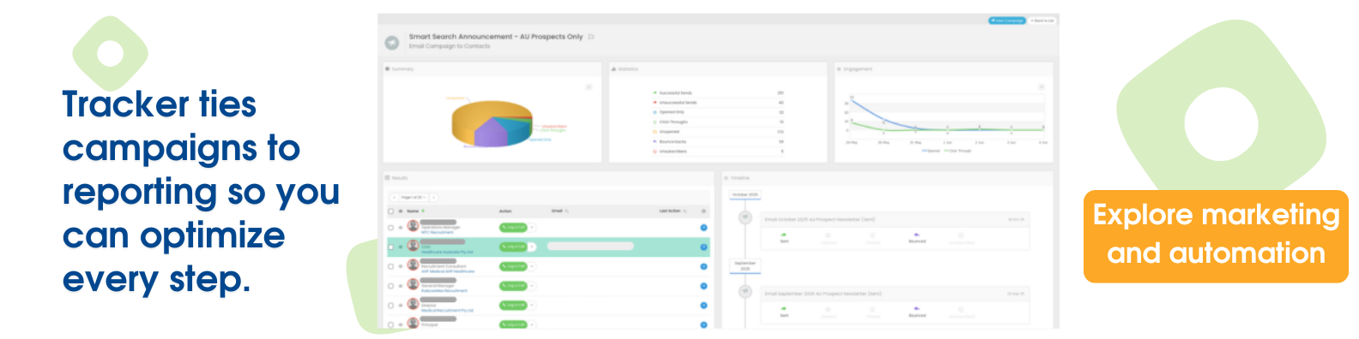Click the Explore marketing and automation button
The image size is (1359, 339).
[1216, 235]
